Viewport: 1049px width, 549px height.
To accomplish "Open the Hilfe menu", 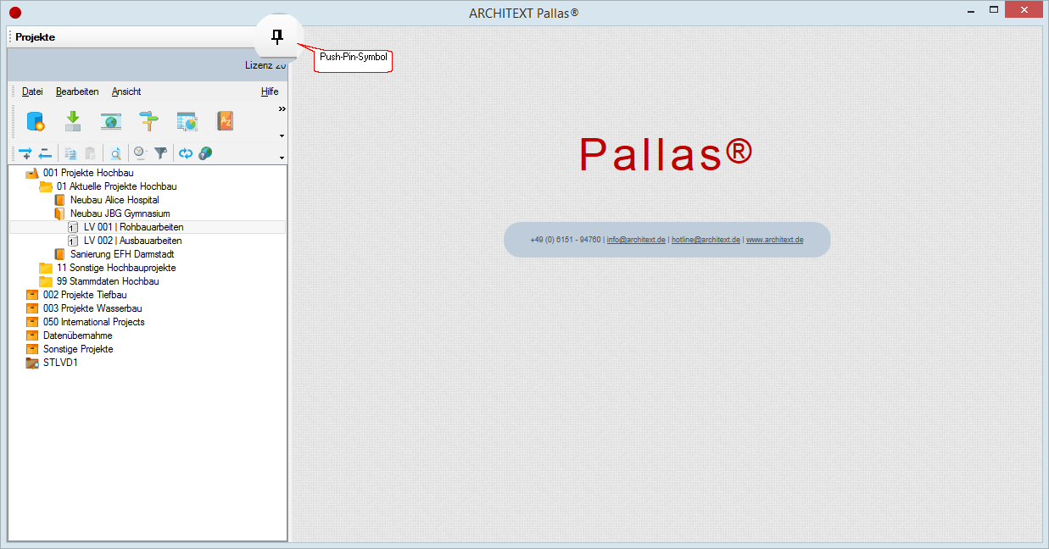I will point(270,91).
